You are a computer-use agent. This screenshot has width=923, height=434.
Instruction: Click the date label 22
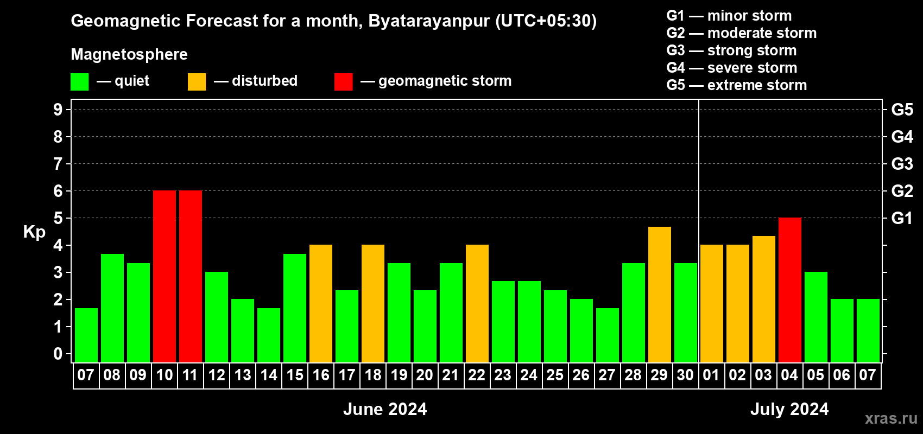point(477,375)
